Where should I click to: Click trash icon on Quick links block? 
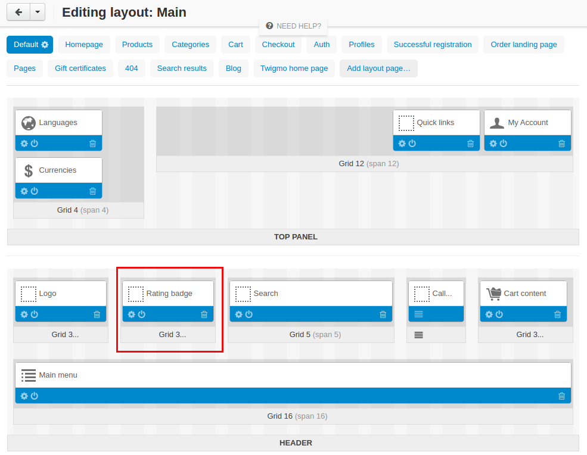tap(470, 144)
